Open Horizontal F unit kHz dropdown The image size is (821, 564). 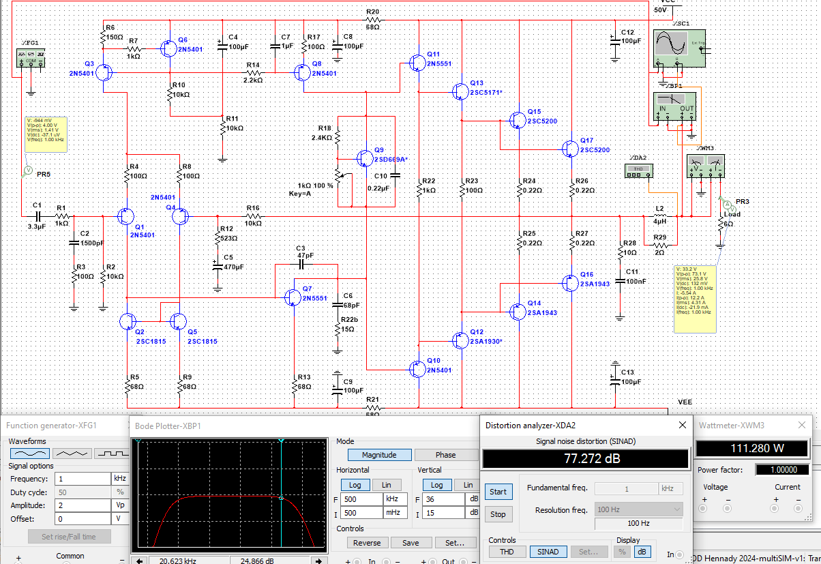(396, 499)
